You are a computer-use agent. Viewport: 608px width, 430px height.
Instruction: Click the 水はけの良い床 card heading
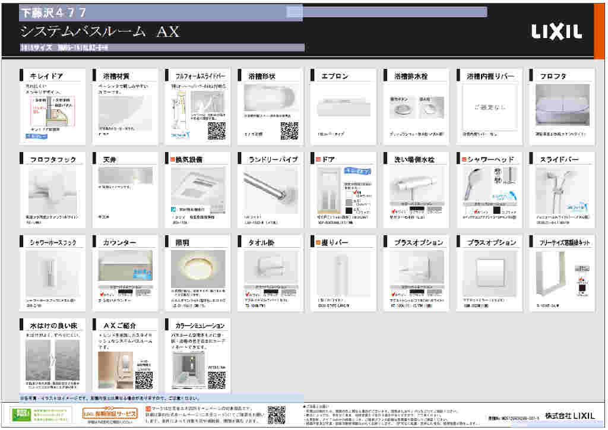(51, 326)
